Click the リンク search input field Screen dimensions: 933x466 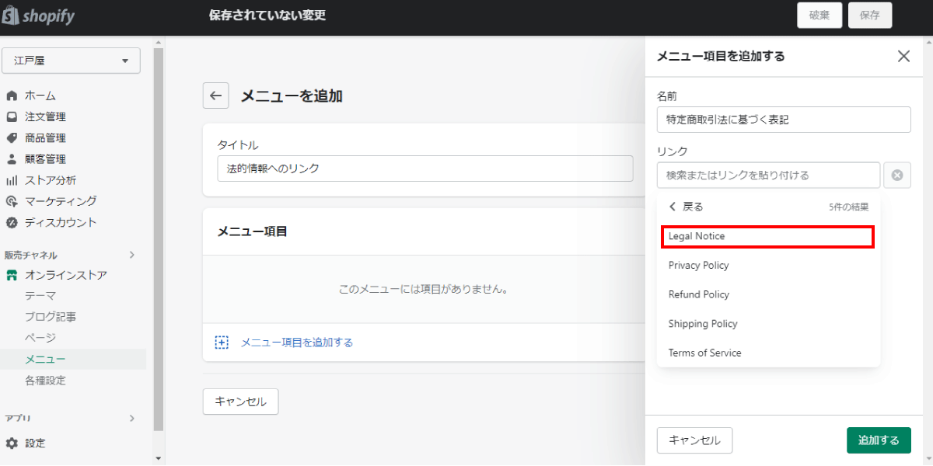click(x=768, y=175)
